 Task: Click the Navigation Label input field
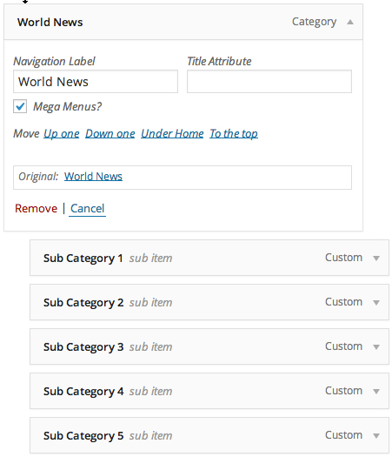click(x=96, y=82)
